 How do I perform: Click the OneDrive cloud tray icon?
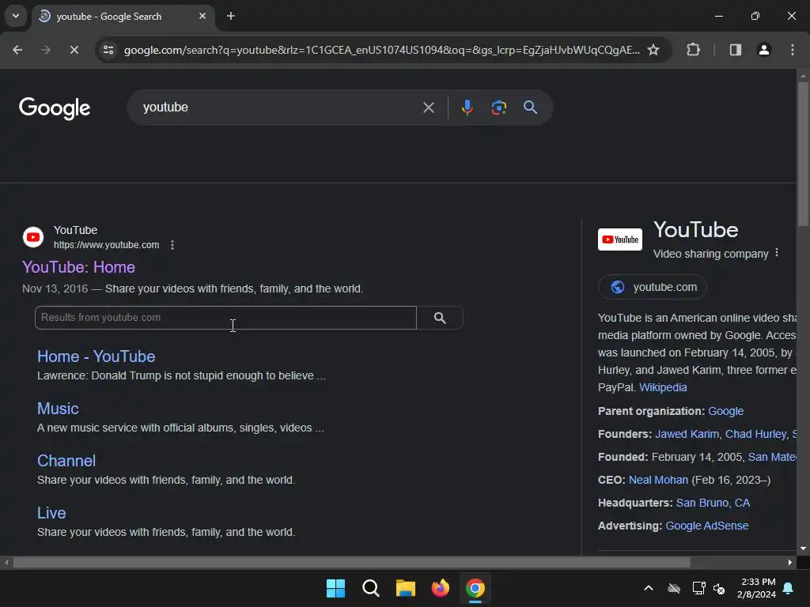(x=674, y=588)
